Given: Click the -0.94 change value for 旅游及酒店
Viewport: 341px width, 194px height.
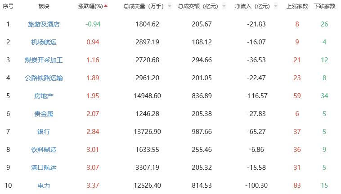Looking at the screenshot, I should point(92,24).
